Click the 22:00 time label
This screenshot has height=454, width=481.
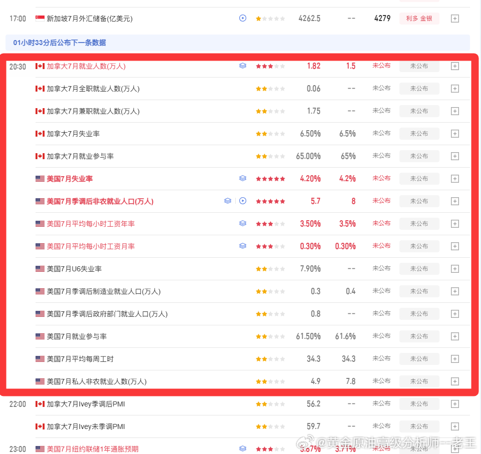pos(18,404)
